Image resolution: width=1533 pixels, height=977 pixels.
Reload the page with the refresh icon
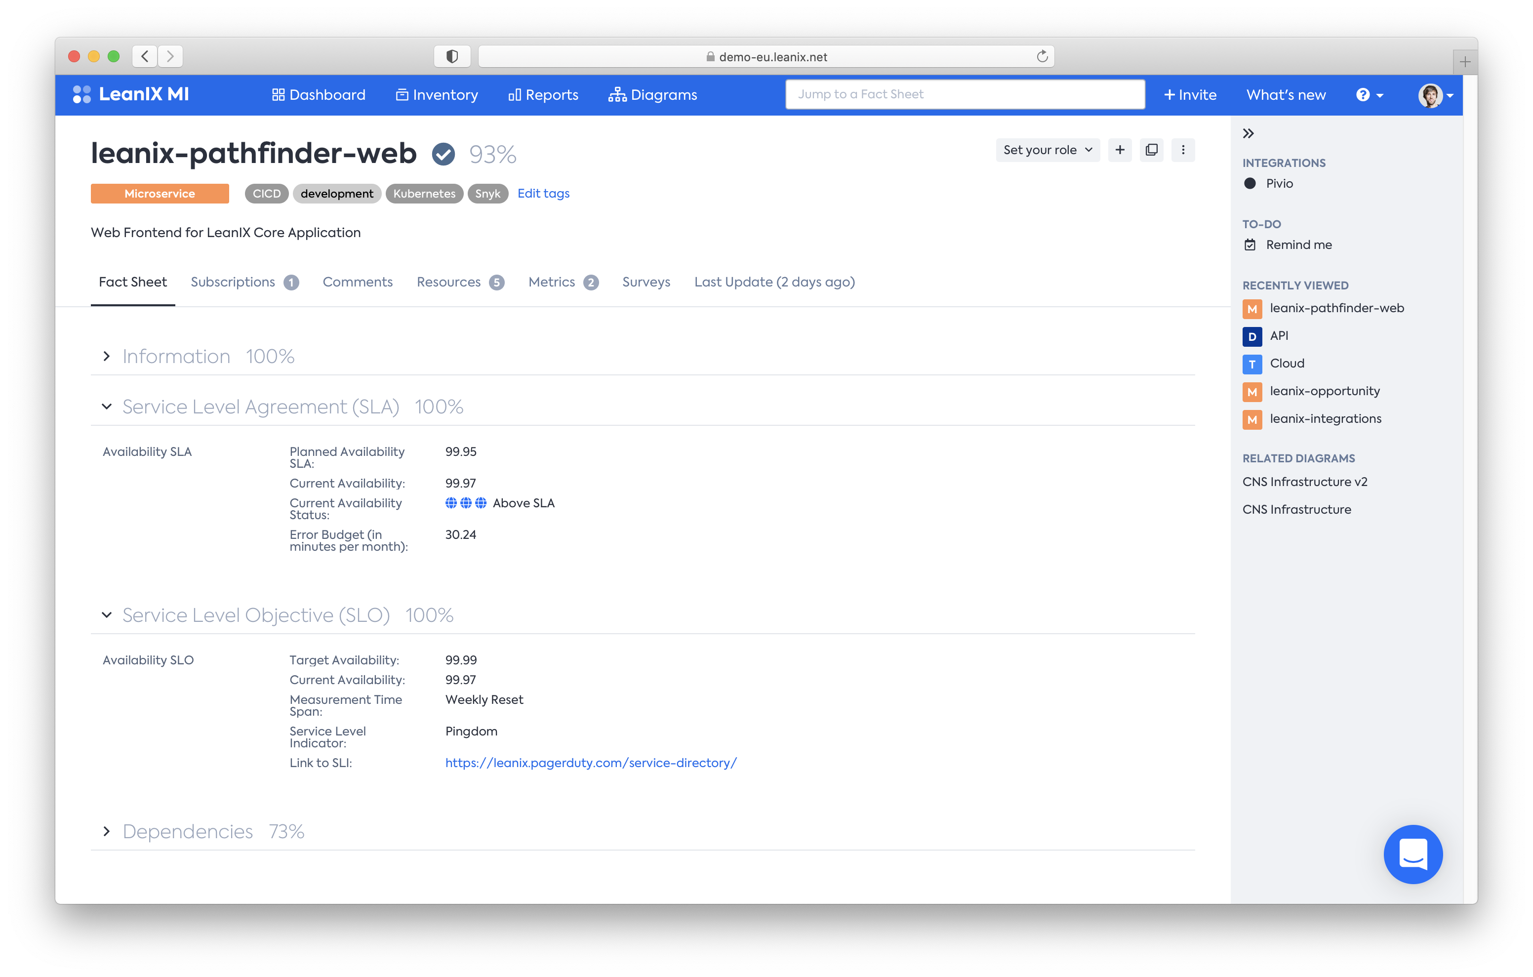pos(1042,56)
